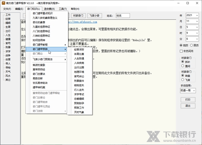202x145 pixels.
Task: Select the 阴历 radio button
Action: (191, 45)
